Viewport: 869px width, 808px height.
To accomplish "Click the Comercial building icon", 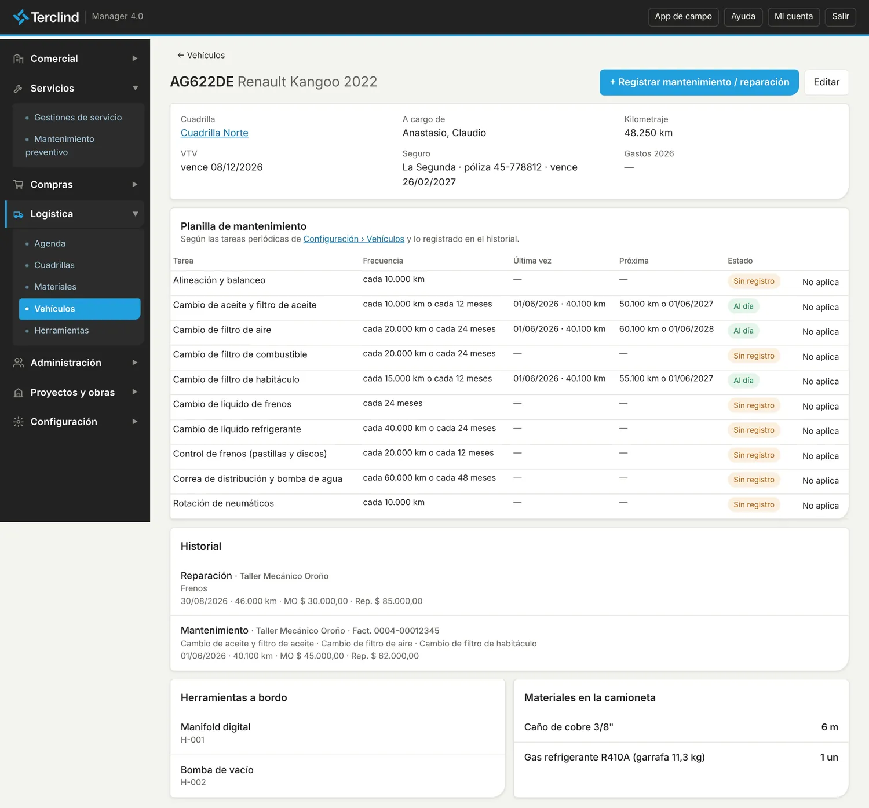I will 19,59.
